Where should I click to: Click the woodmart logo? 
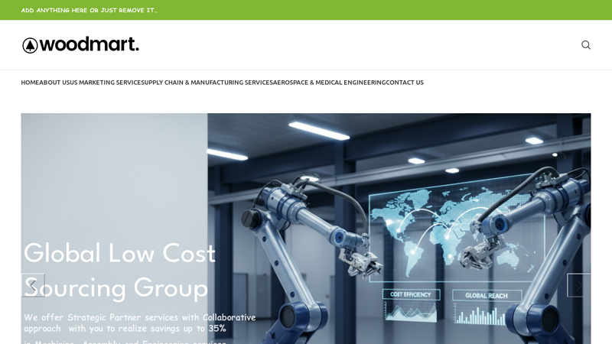coord(80,45)
